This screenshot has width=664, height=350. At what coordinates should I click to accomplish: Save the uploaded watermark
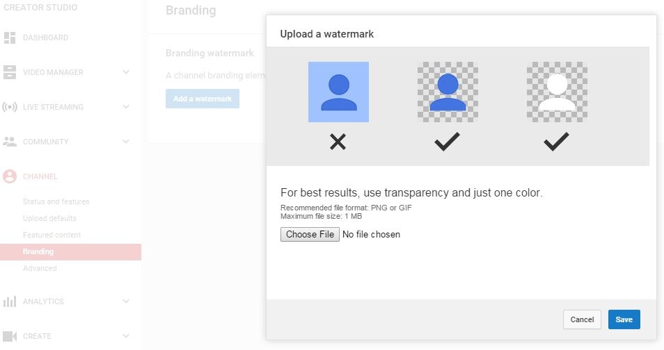pos(624,319)
